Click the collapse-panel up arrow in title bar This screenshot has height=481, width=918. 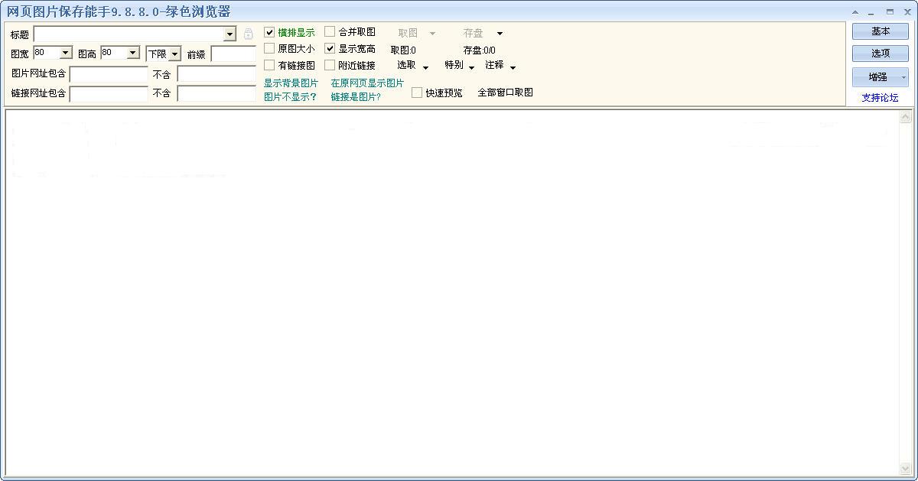[x=855, y=12]
